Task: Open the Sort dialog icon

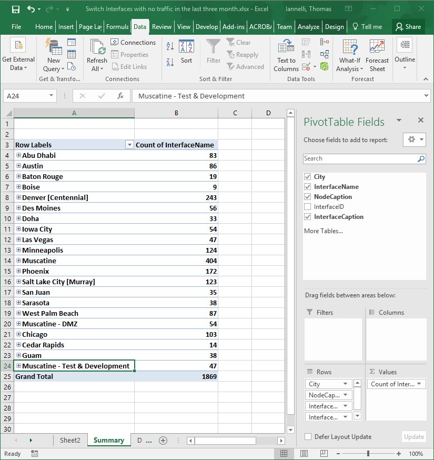Action: click(186, 51)
